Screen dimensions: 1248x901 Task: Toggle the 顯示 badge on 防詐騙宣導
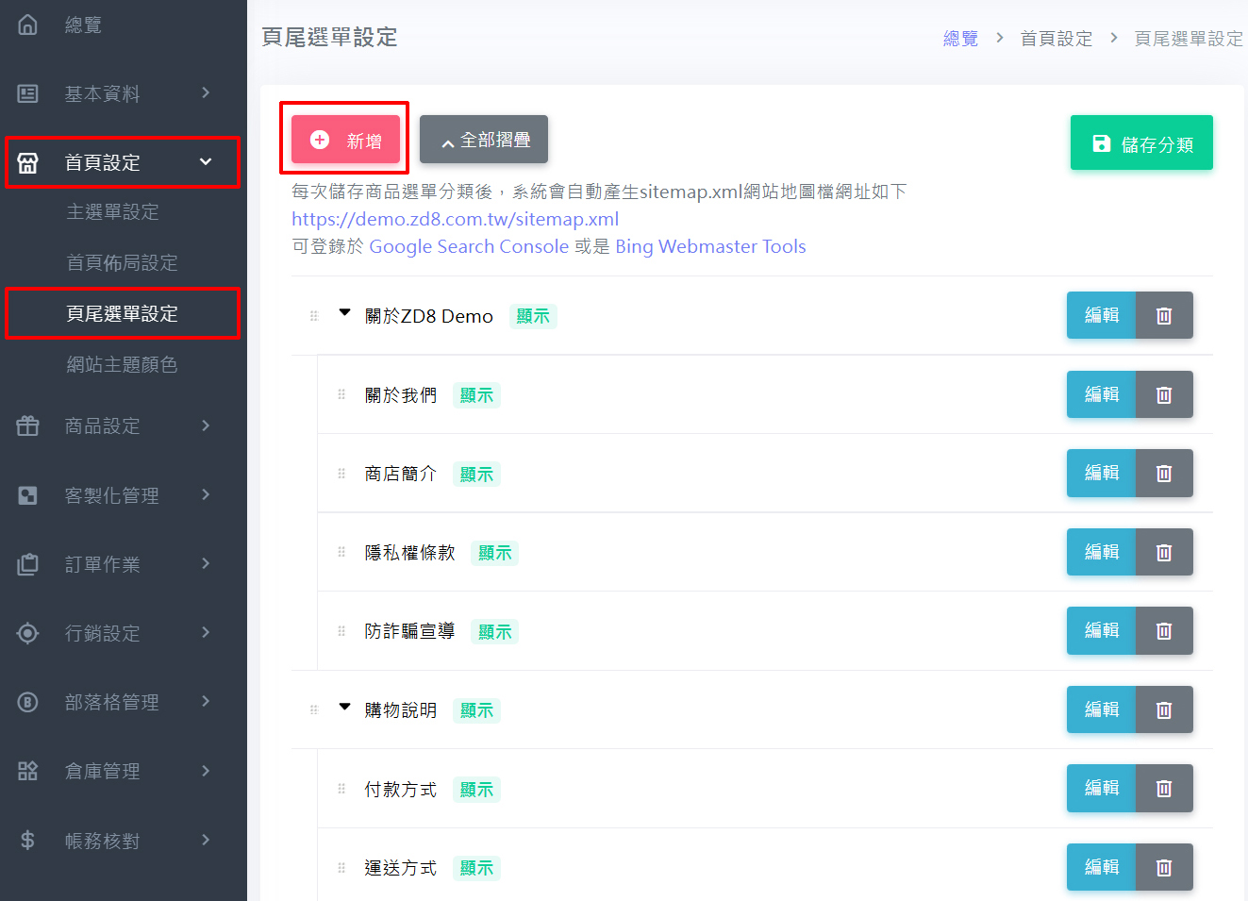494,631
